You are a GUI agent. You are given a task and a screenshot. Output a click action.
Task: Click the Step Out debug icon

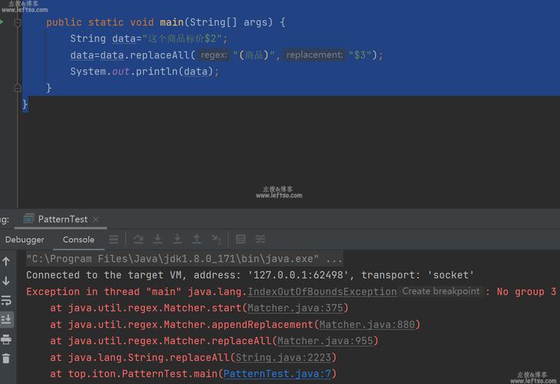click(x=197, y=239)
